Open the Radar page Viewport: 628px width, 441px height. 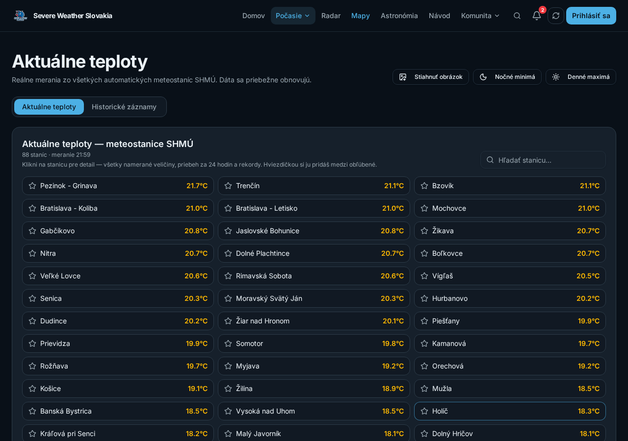[331, 16]
